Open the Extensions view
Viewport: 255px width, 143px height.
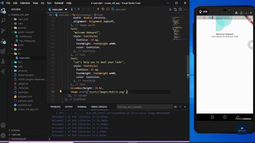[x=3, y=51]
